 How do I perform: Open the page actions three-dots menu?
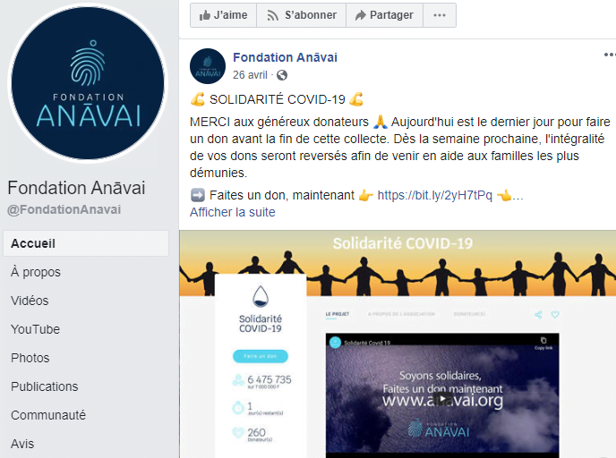[x=440, y=15]
